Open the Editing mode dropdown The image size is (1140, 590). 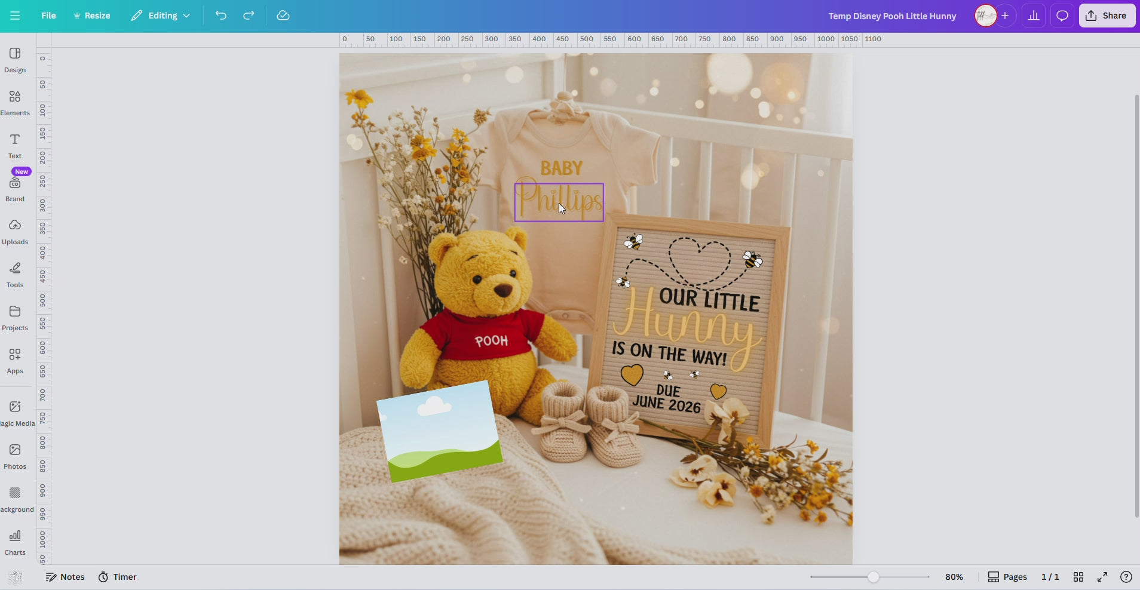coord(160,16)
